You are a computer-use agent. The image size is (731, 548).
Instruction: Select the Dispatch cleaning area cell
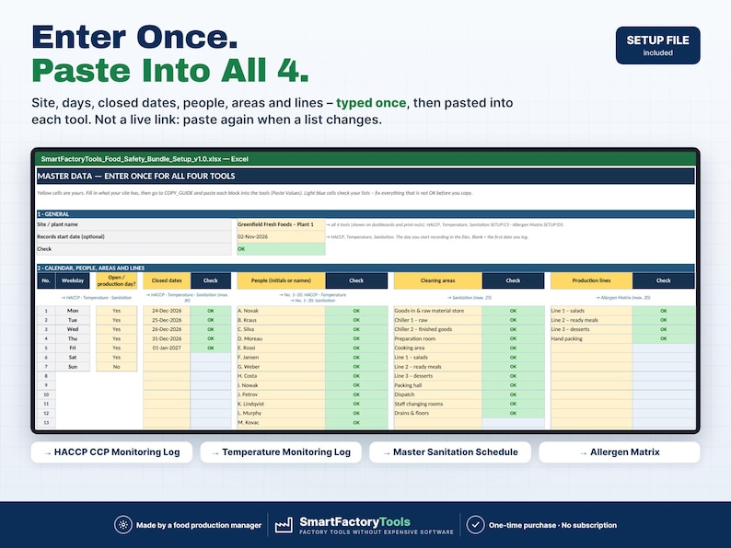[437, 394]
